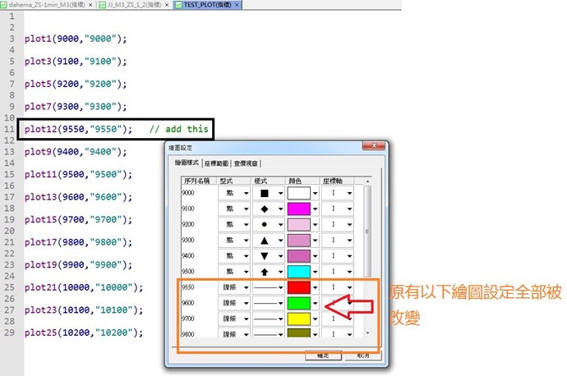Click the chart icon on dahema_ZS-1min_M3 tab
Screen dimensions: 567x376
point(4,5)
